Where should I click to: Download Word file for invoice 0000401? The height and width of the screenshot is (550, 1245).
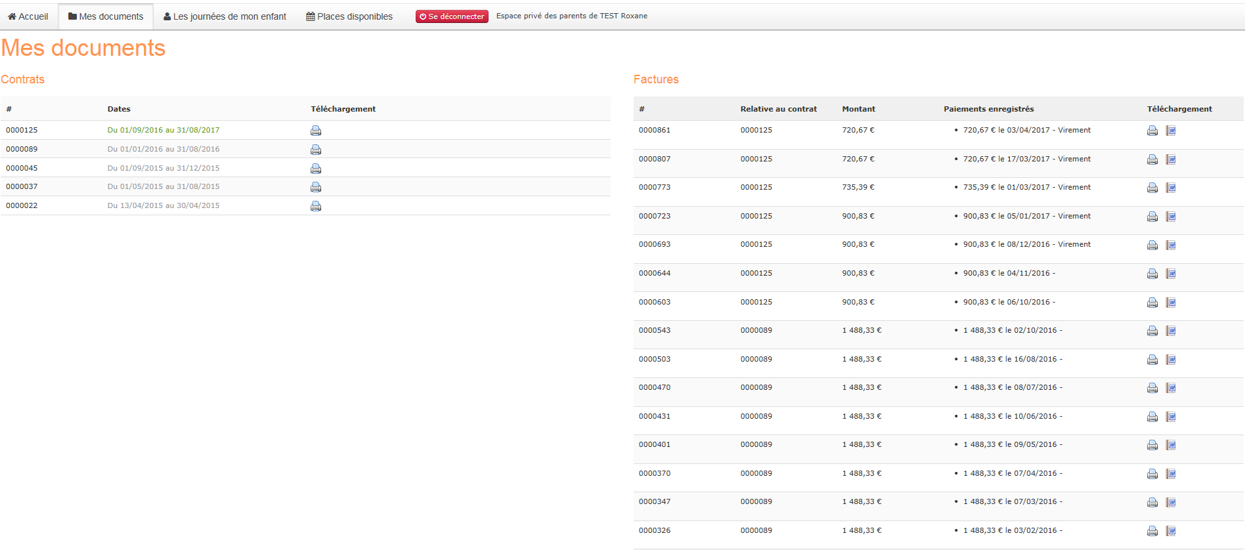(1171, 445)
